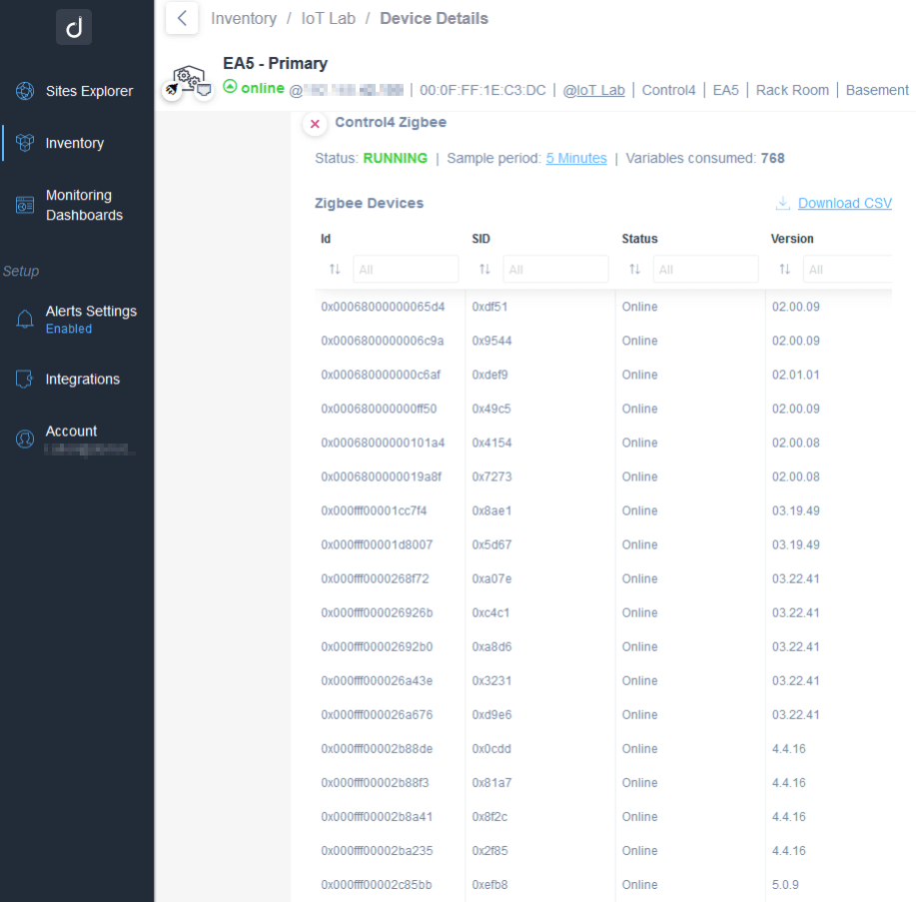Click the Status column filter field
The image size is (916, 902).
[705, 270]
